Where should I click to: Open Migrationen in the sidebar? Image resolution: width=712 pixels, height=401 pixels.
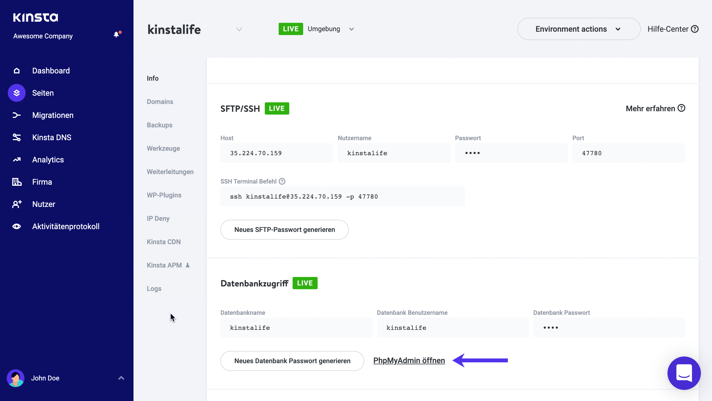[53, 115]
